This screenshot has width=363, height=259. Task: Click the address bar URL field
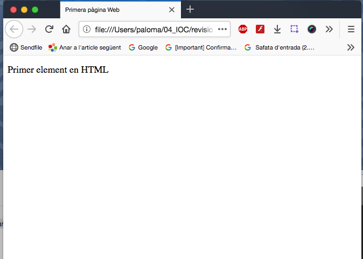point(153,29)
